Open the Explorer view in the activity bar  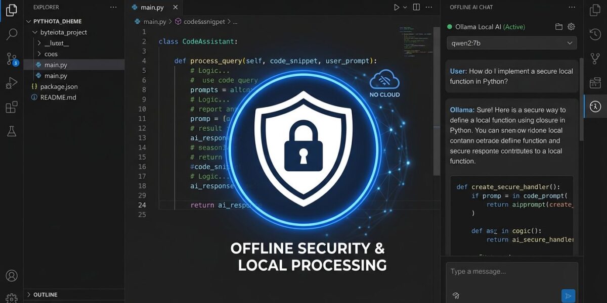click(11, 11)
